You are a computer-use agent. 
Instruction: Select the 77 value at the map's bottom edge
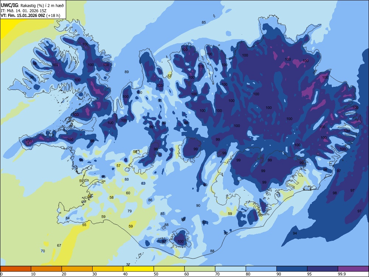point(128,264)
